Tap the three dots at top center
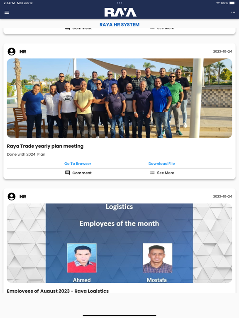The image size is (239, 318). [x=119, y=3]
